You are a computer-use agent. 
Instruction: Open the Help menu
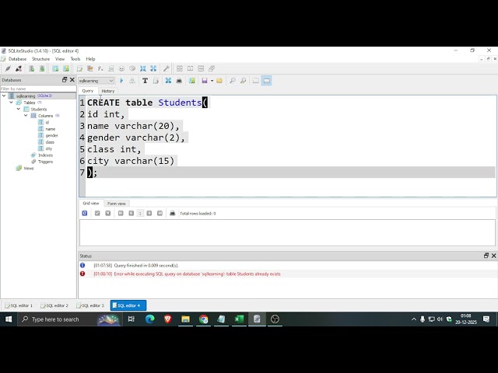coord(90,59)
